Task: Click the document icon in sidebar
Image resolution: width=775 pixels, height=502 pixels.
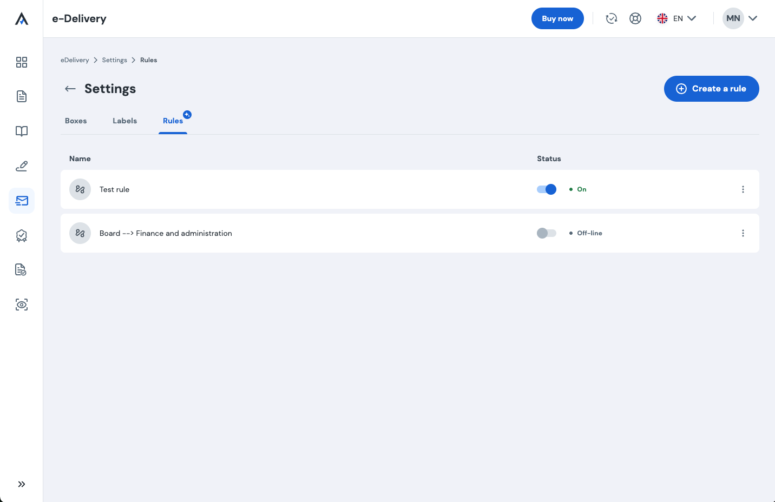Action: pyautogui.click(x=22, y=96)
